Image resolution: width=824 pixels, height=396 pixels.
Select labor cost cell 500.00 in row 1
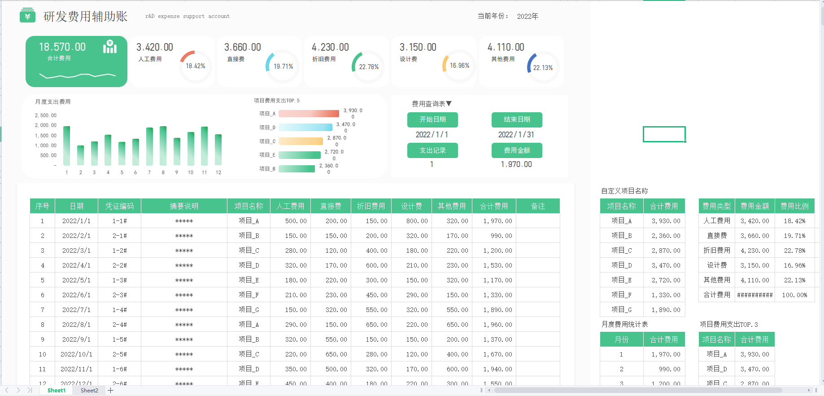coord(290,221)
